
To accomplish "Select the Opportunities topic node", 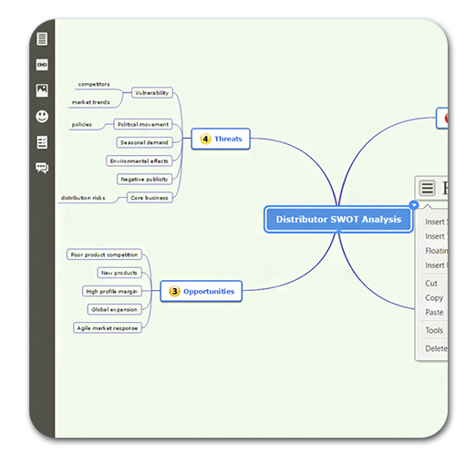I will click(x=201, y=291).
